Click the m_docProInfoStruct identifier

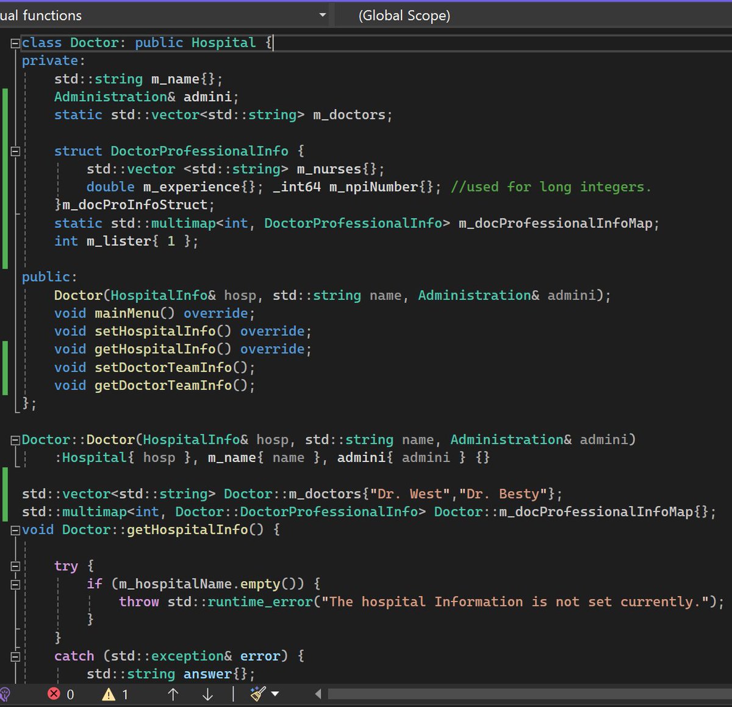click(135, 205)
